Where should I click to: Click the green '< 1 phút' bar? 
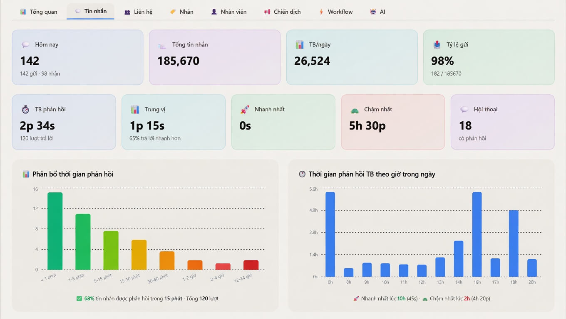tap(55, 231)
